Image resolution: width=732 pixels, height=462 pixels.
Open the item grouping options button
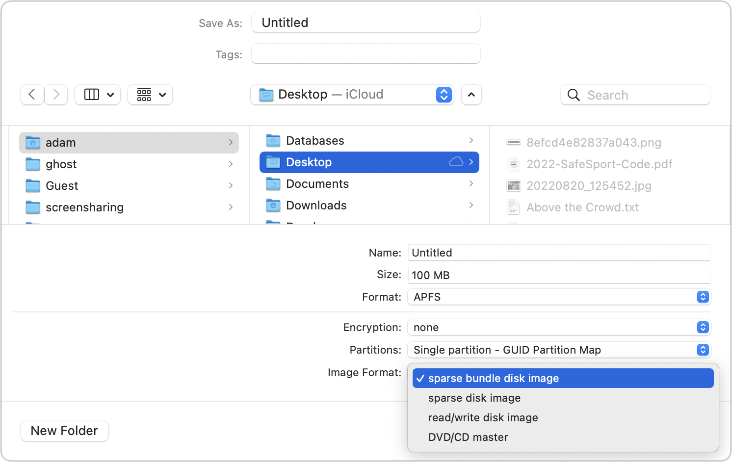point(150,95)
